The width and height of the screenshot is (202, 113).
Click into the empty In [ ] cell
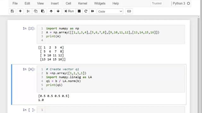[115, 110]
